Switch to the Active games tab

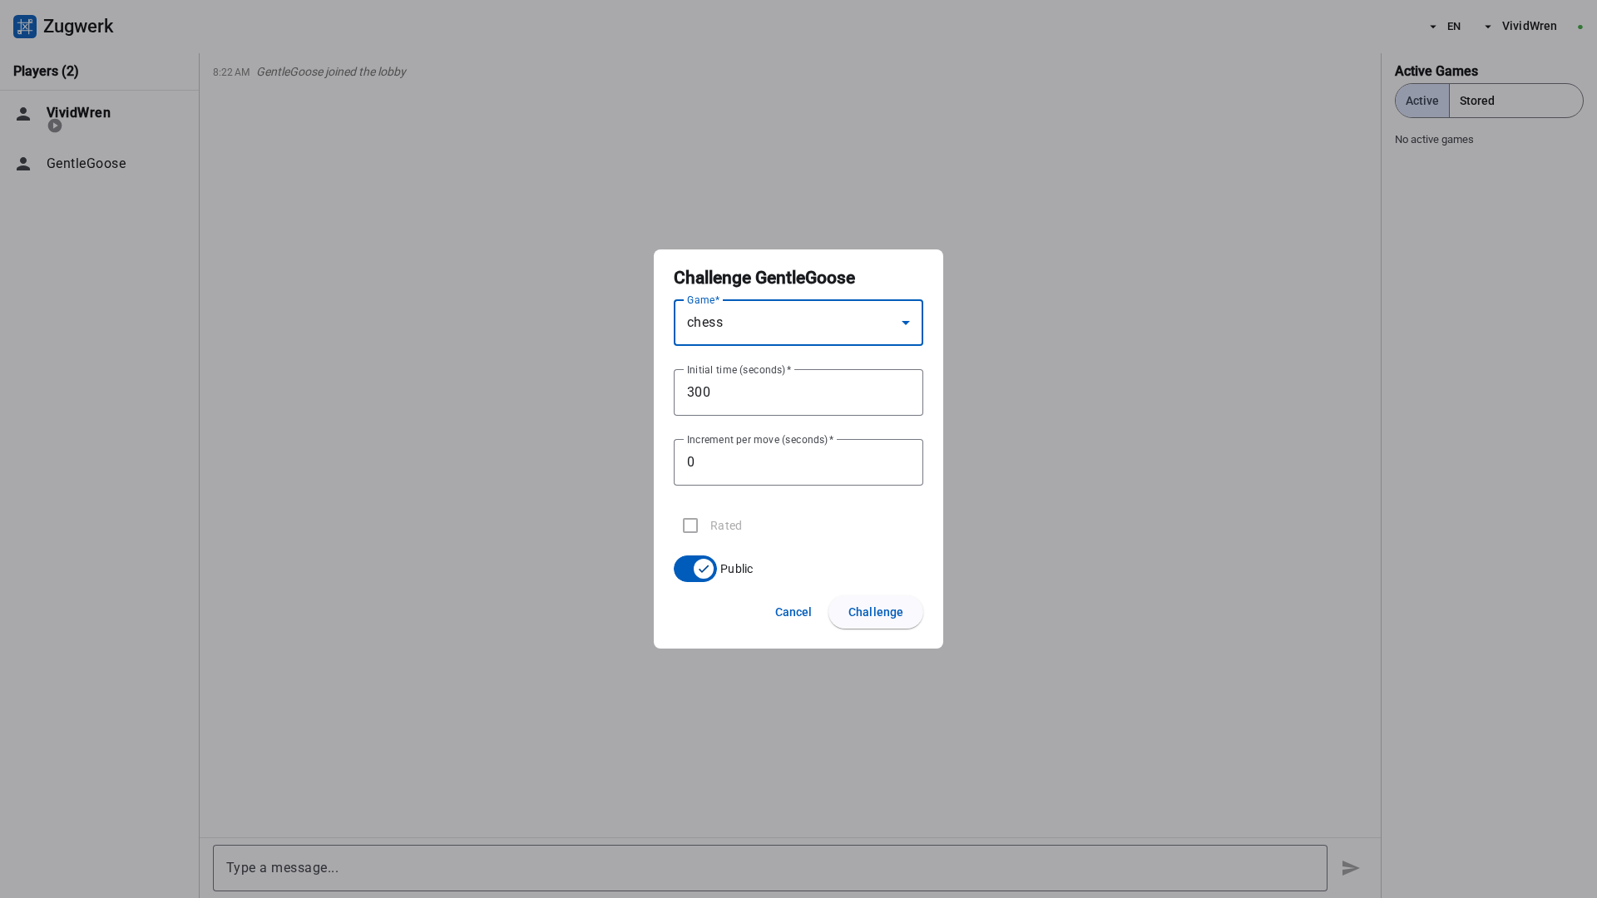click(1422, 101)
